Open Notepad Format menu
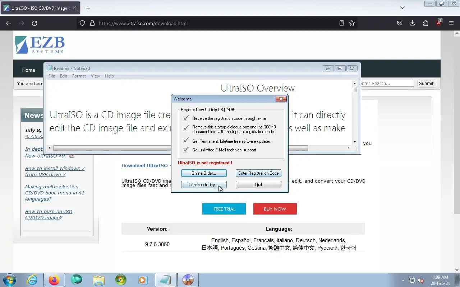 click(x=79, y=76)
